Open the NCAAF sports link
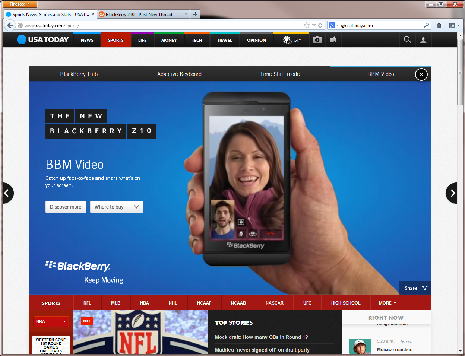This screenshot has width=465, height=356. [204, 303]
